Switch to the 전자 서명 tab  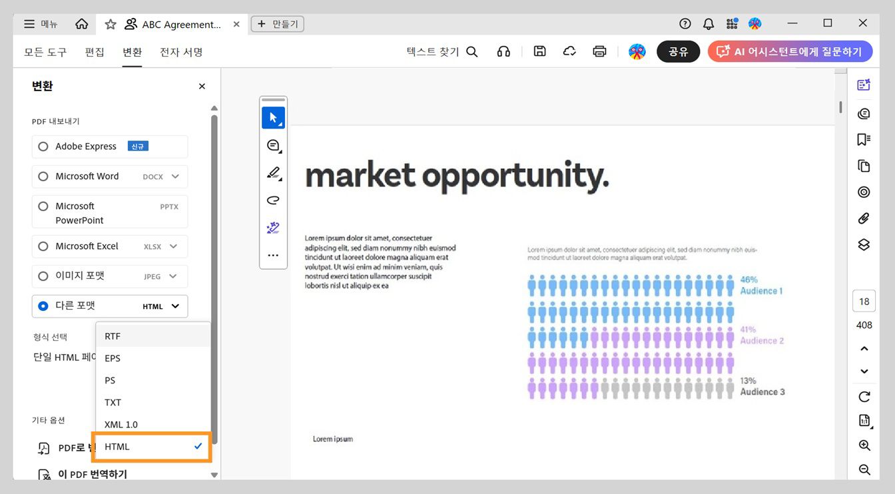(181, 52)
